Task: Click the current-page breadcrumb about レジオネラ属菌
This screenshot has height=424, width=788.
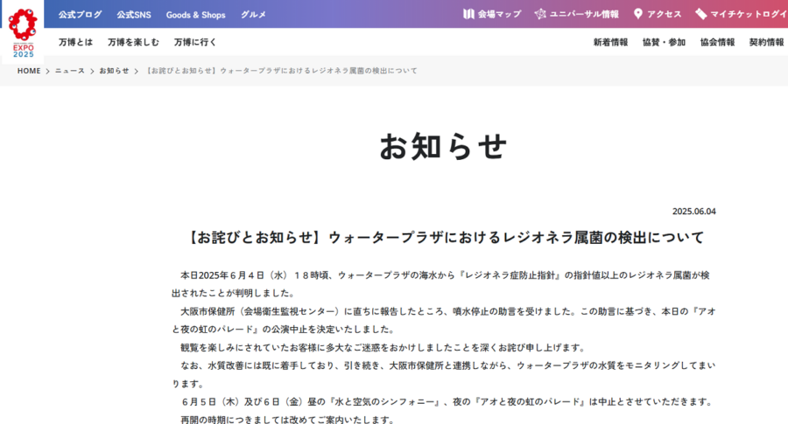Action: pyautogui.click(x=281, y=71)
